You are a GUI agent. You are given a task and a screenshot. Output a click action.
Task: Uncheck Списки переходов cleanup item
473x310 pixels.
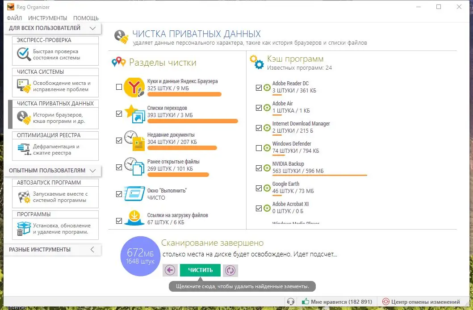(119, 114)
